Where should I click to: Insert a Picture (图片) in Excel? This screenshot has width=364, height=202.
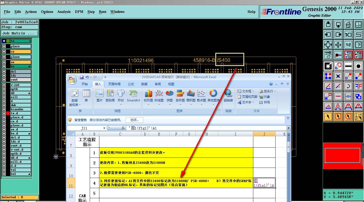click(100, 96)
